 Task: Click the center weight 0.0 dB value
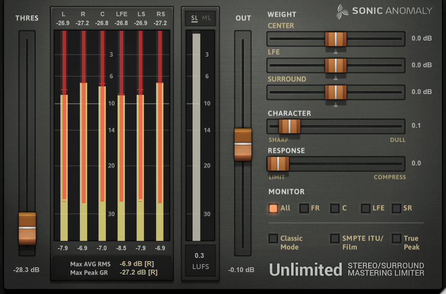point(422,38)
